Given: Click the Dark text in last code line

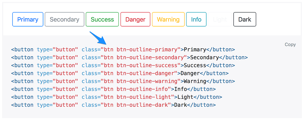Looking at the screenshot, I should point(180,105).
